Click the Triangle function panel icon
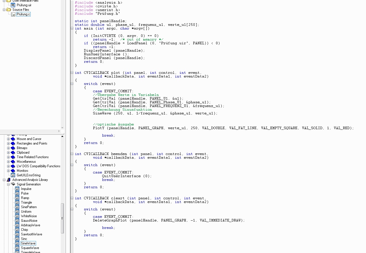Image resolution: width=366 pixels, height=253 pixels. tap(17, 202)
